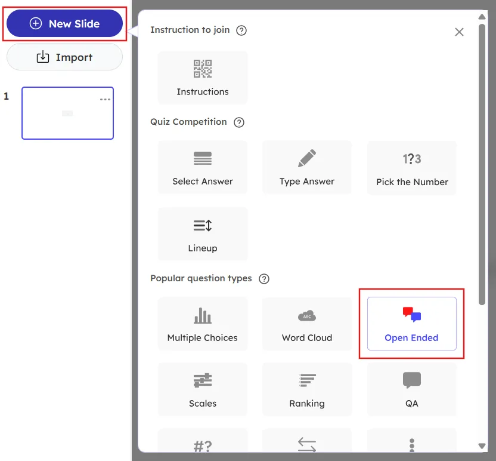This screenshot has height=461, width=496.
Task: Select slide 1 thumbnail
Action: coord(67,113)
